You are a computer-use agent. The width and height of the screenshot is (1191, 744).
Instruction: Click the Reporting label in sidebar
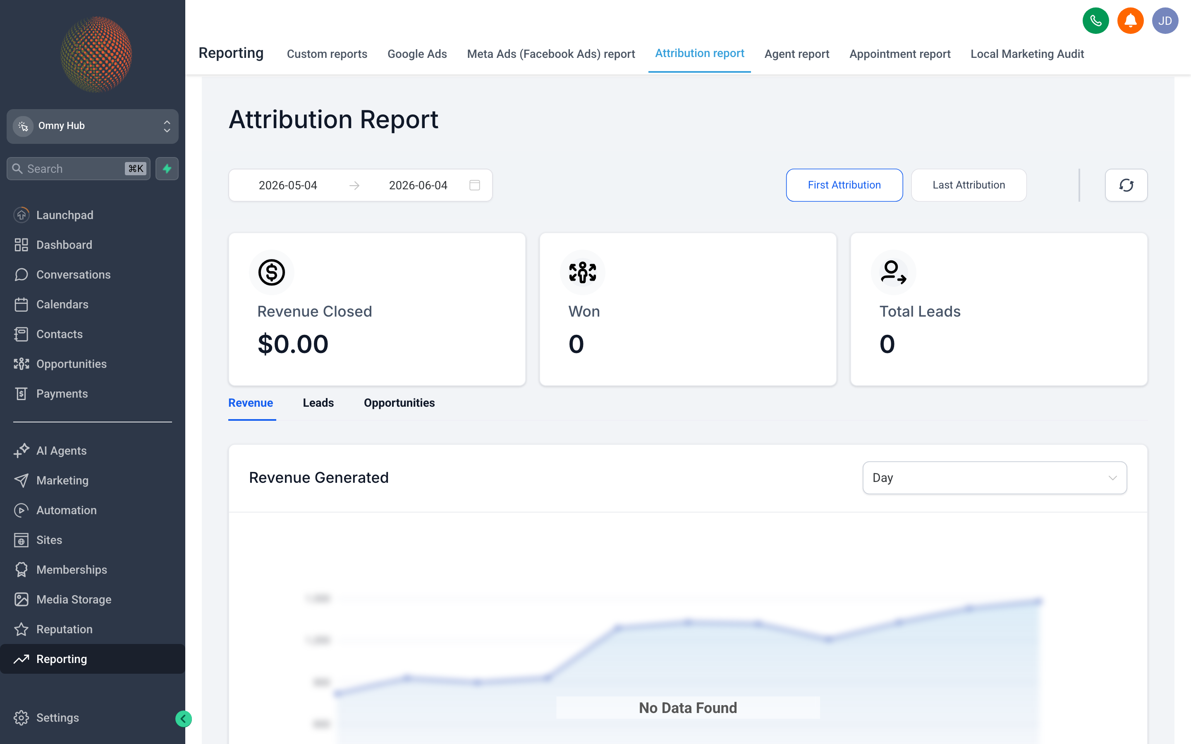(62, 659)
